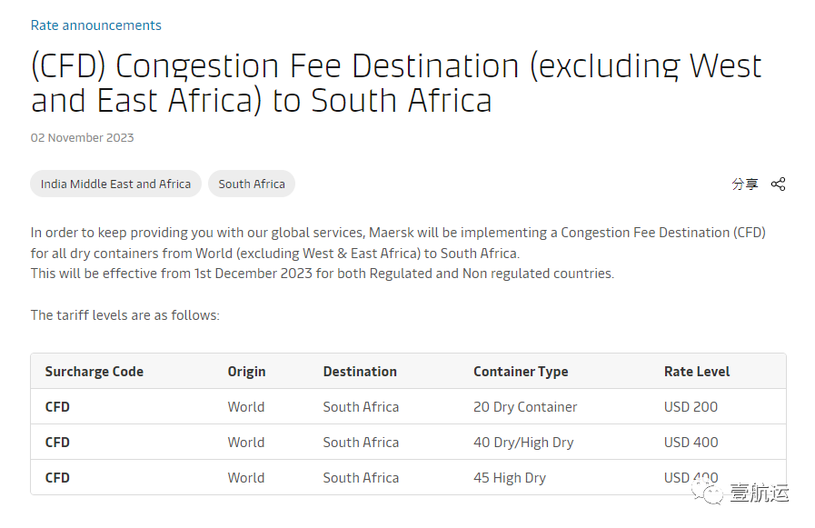This screenshot has width=815, height=528.
Task: Click the 45 High Dry cell
Action: (510, 478)
